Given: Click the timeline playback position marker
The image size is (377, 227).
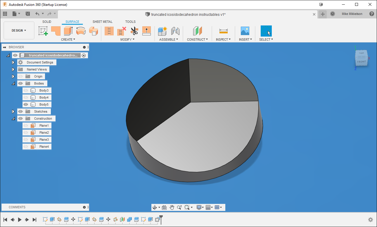Looking at the screenshot, I should click(x=160, y=219).
